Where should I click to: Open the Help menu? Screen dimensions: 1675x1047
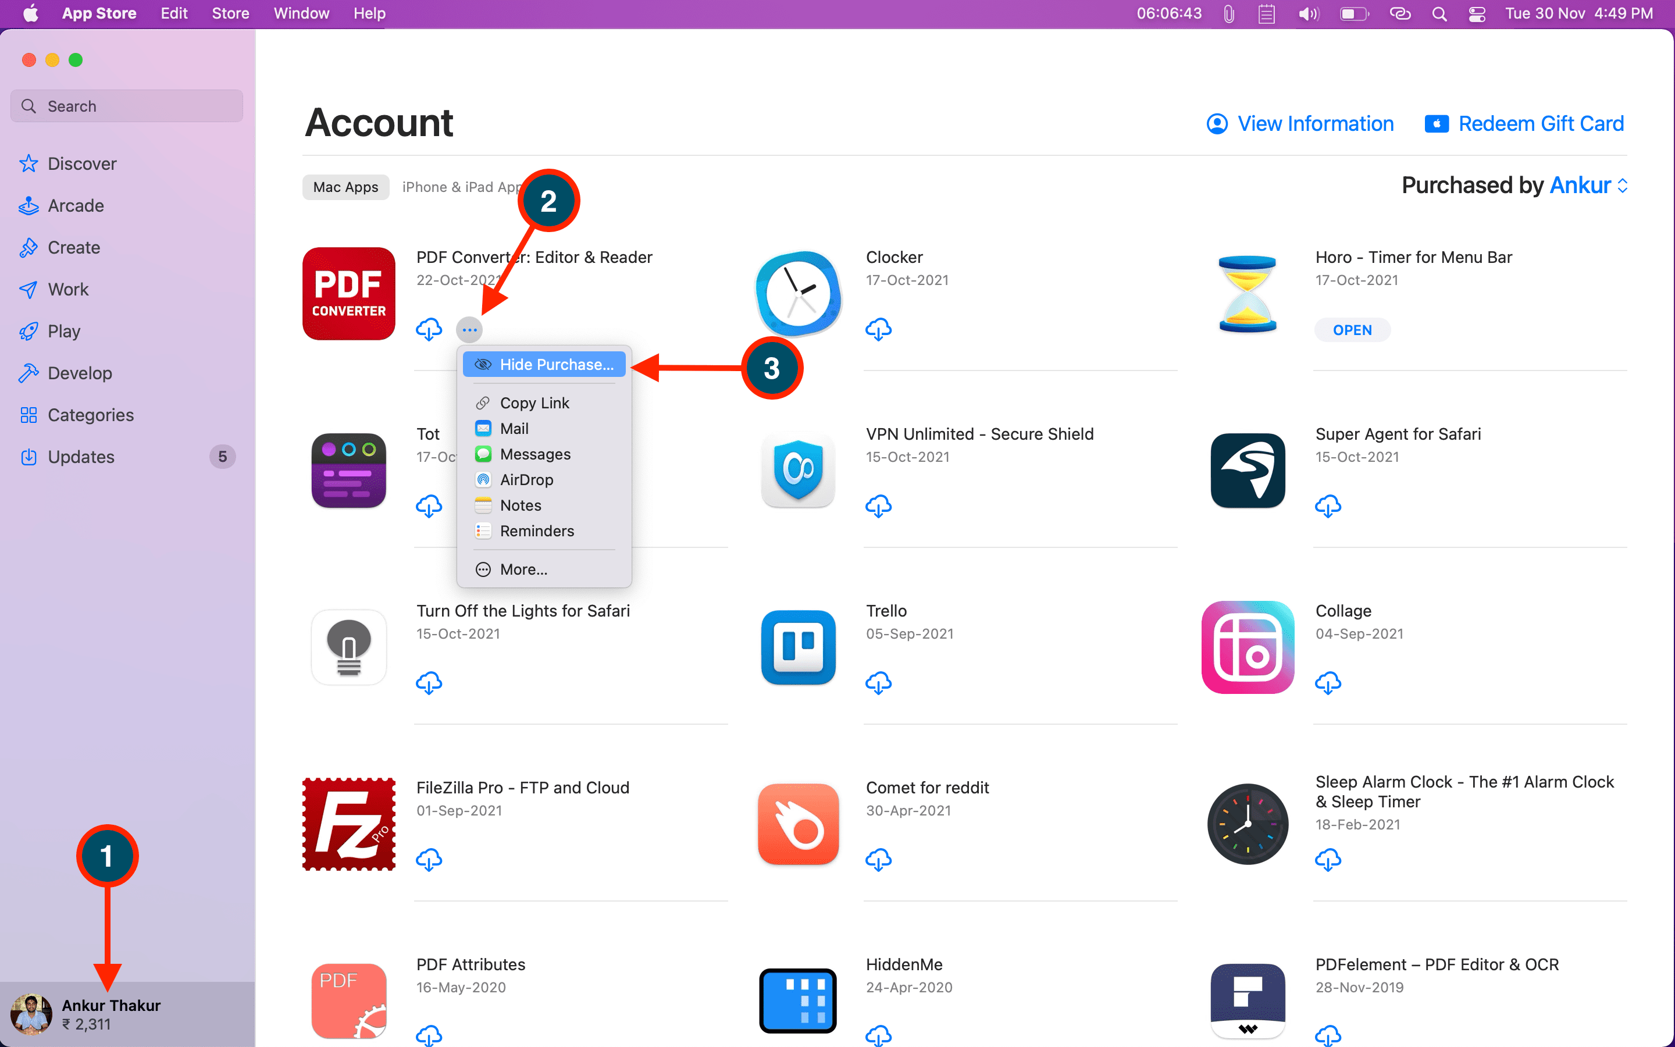pos(369,13)
